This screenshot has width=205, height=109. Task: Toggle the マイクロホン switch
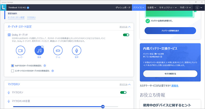[123, 92]
